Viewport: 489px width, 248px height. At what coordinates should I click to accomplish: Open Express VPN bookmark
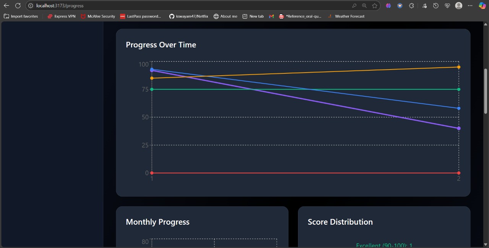coord(62,16)
